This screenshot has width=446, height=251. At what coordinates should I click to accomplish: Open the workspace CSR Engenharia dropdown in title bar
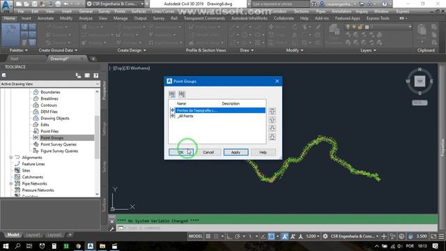115,4
